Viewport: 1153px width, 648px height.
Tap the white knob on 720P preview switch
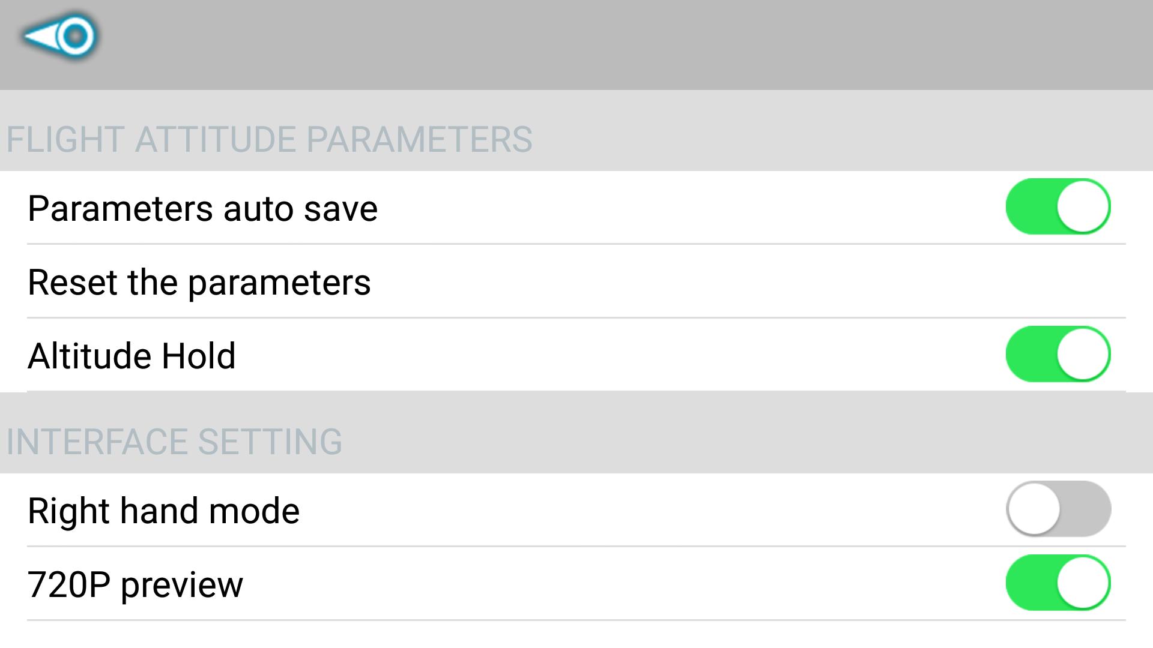coord(1083,583)
